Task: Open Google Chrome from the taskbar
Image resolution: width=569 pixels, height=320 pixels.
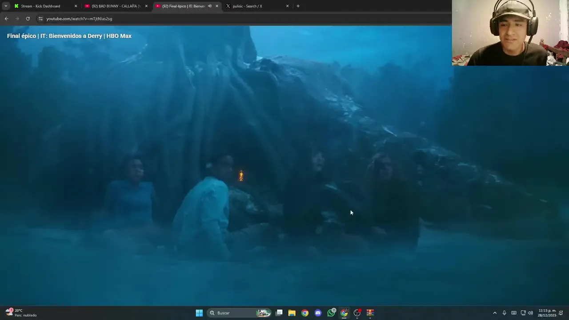Action: 305,313
